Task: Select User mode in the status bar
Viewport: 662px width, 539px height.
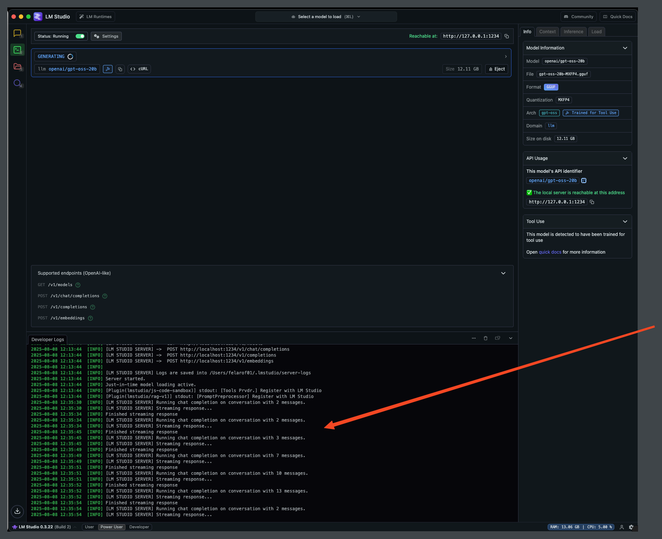Action: point(89,527)
